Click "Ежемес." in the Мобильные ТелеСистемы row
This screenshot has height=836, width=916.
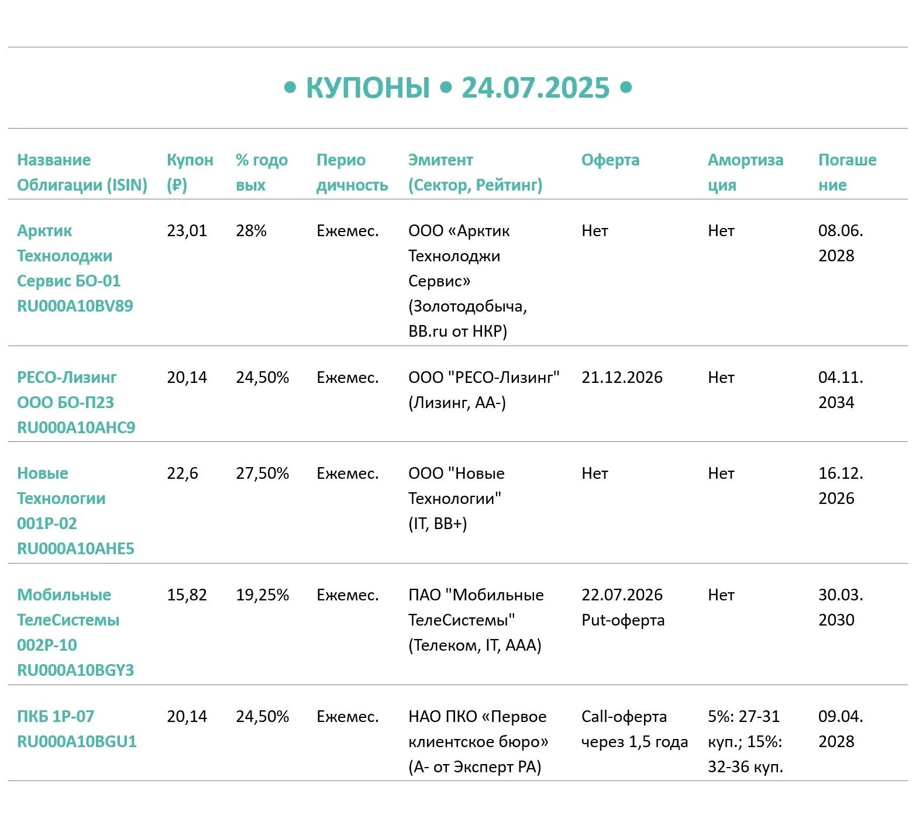coord(347,595)
